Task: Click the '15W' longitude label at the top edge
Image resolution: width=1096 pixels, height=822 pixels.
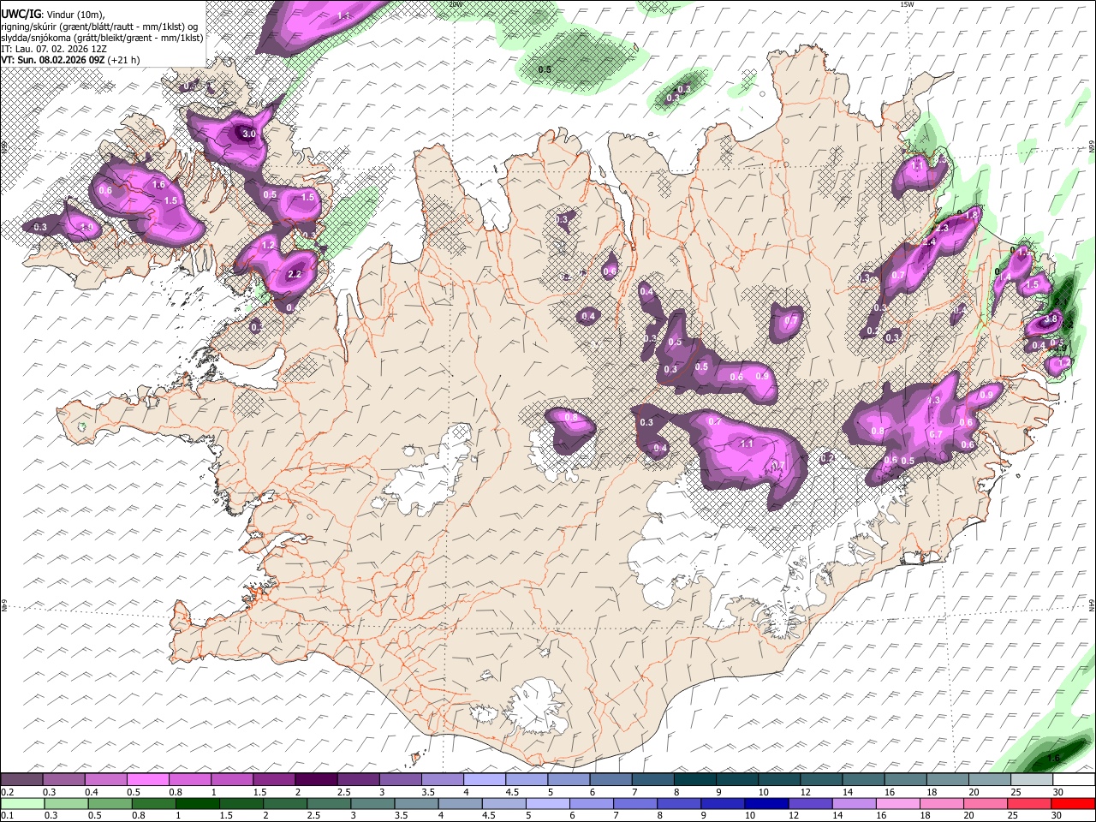Action: pyautogui.click(x=907, y=4)
